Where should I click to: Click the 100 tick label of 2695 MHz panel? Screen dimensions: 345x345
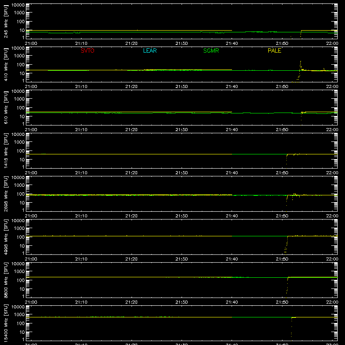pos(21,194)
